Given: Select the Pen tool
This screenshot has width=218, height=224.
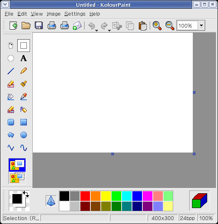Looking at the screenshot, I should [24, 71].
